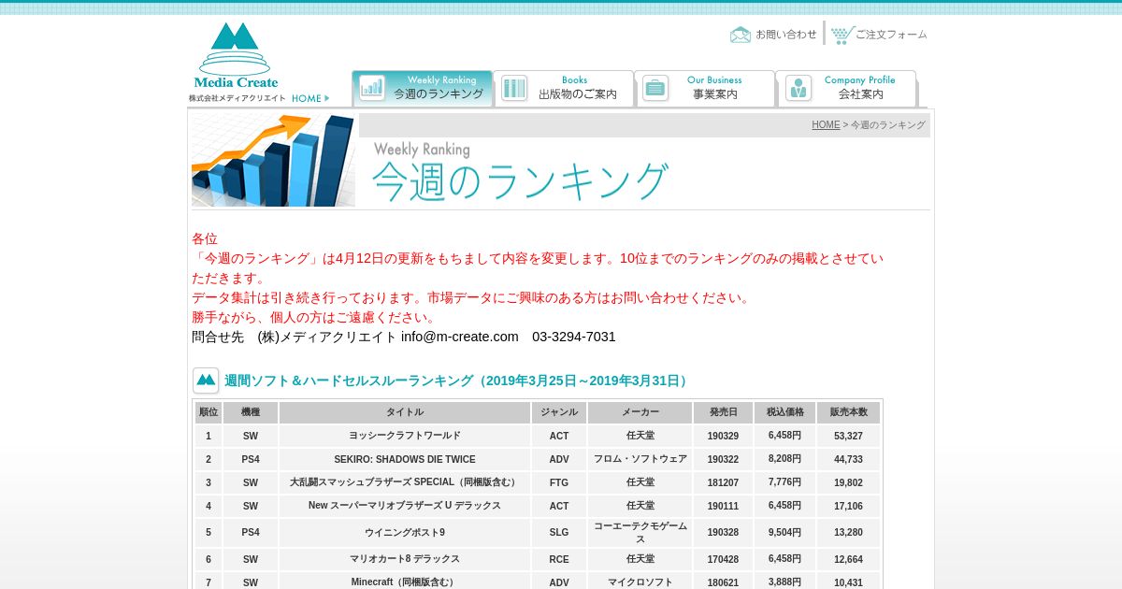Click sales figure 19,802
The width and height of the screenshot is (1122, 589).
pyautogui.click(x=848, y=482)
